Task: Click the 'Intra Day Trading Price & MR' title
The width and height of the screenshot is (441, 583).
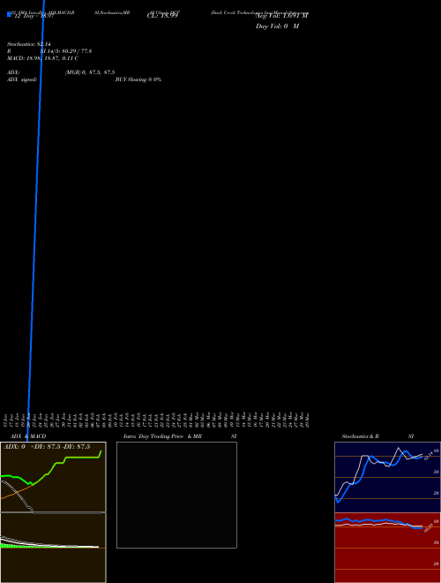Action: point(162,436)
